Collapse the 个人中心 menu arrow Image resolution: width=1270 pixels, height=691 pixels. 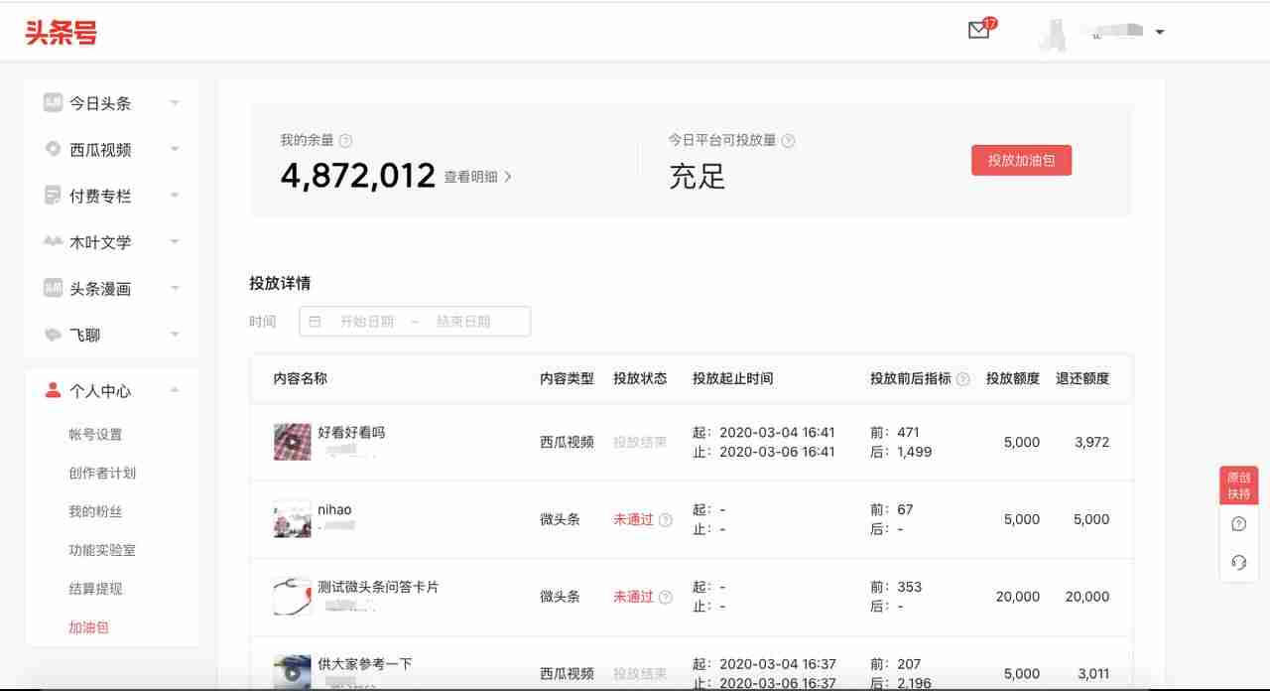pyautogui.click(x=175, y=390)
